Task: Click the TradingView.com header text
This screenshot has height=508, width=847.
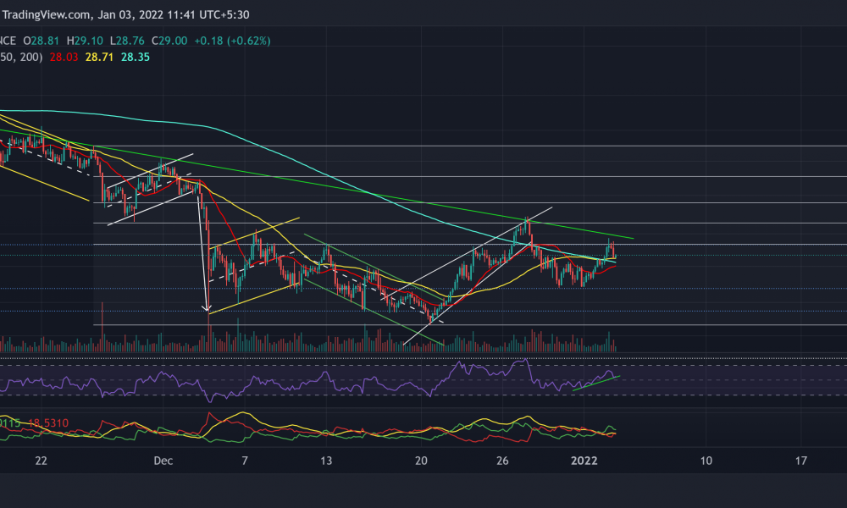Action: (x=47, y=14)
